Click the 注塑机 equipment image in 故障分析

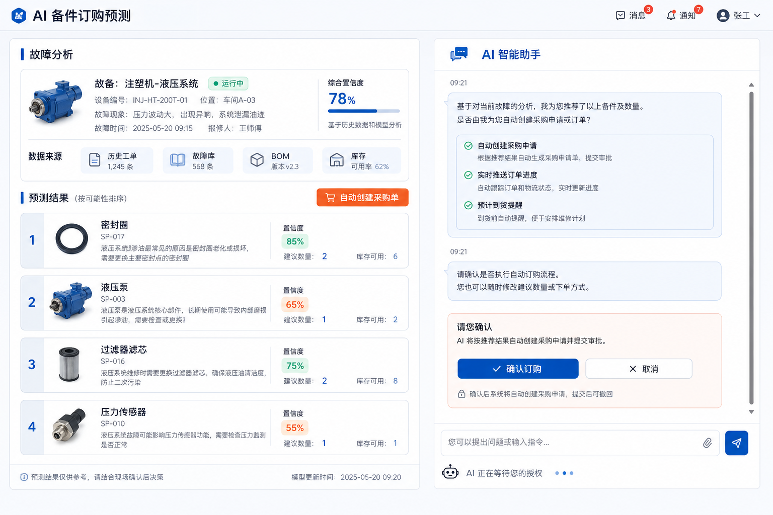(x=56, y=102)
